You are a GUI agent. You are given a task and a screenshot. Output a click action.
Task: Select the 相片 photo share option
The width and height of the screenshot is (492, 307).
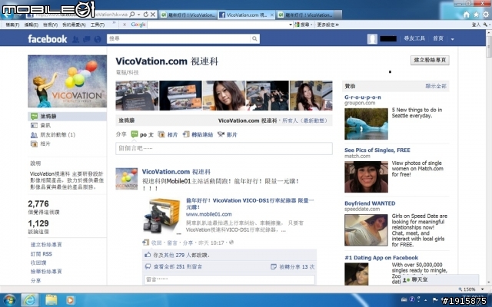pos(168,134)
